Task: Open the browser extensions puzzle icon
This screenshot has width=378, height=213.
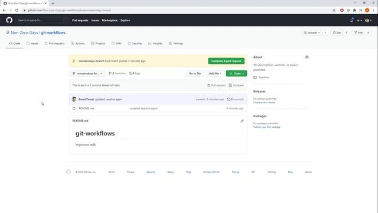Action: (354, 11)
